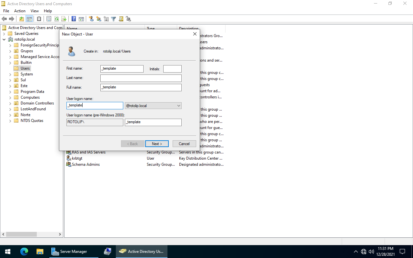Open Help via blue question mark icon
Screen dimensions: 413x258
pyautogui.click(x=74, y=19)
